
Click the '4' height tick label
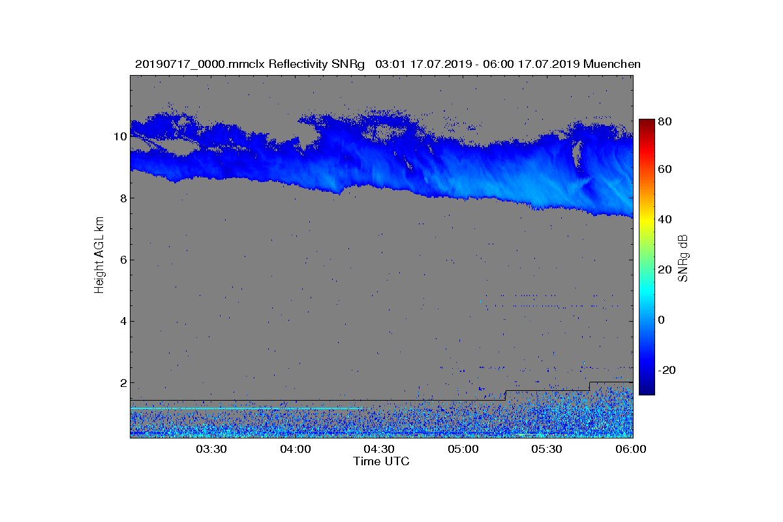point(122,321)
